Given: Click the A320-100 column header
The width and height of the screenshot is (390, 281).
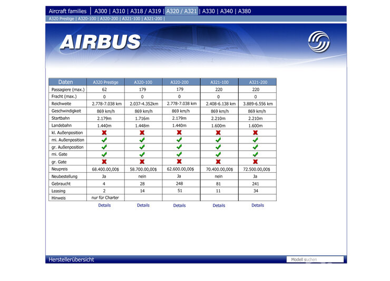Looking at the screenshot, I should tap(143, 82).
